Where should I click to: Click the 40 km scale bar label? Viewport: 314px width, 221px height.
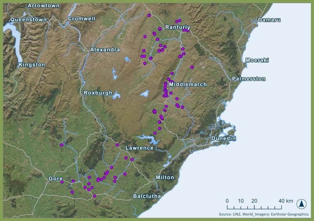(286, 201)
